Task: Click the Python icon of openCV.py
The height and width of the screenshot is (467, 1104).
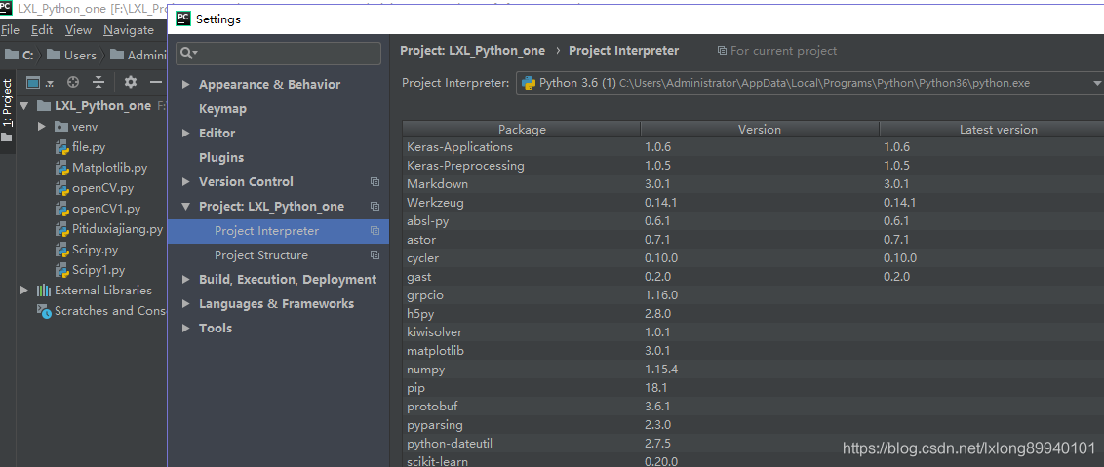Action: pos(62,189)
